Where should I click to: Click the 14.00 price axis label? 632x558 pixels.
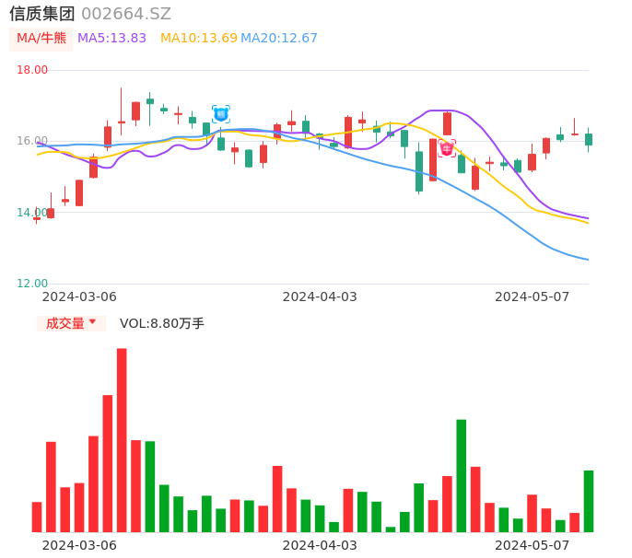(x=32, y=213)
